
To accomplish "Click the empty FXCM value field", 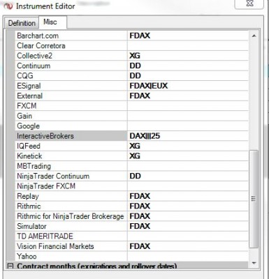I will [x=188, y=106].
